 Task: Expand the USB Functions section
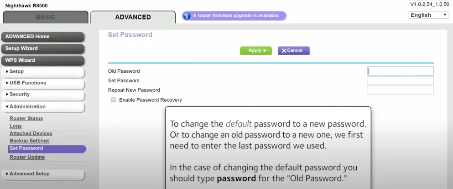(x=43, y=83)
